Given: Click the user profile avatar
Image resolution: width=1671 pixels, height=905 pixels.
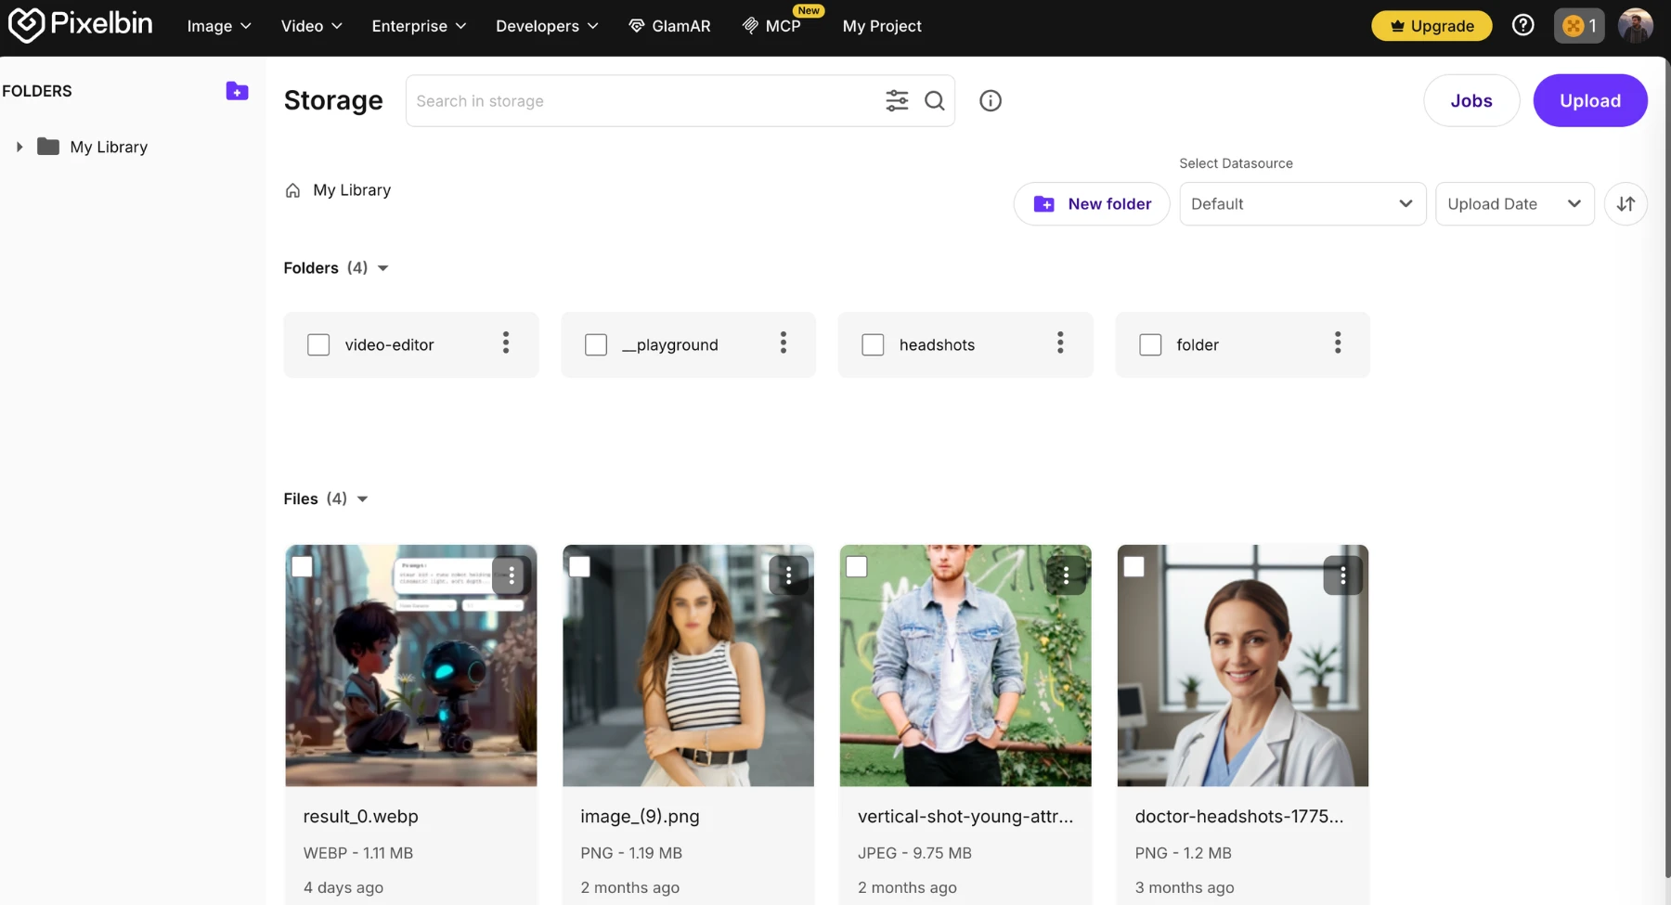Looking at the screenshot, I should 1636,25.
